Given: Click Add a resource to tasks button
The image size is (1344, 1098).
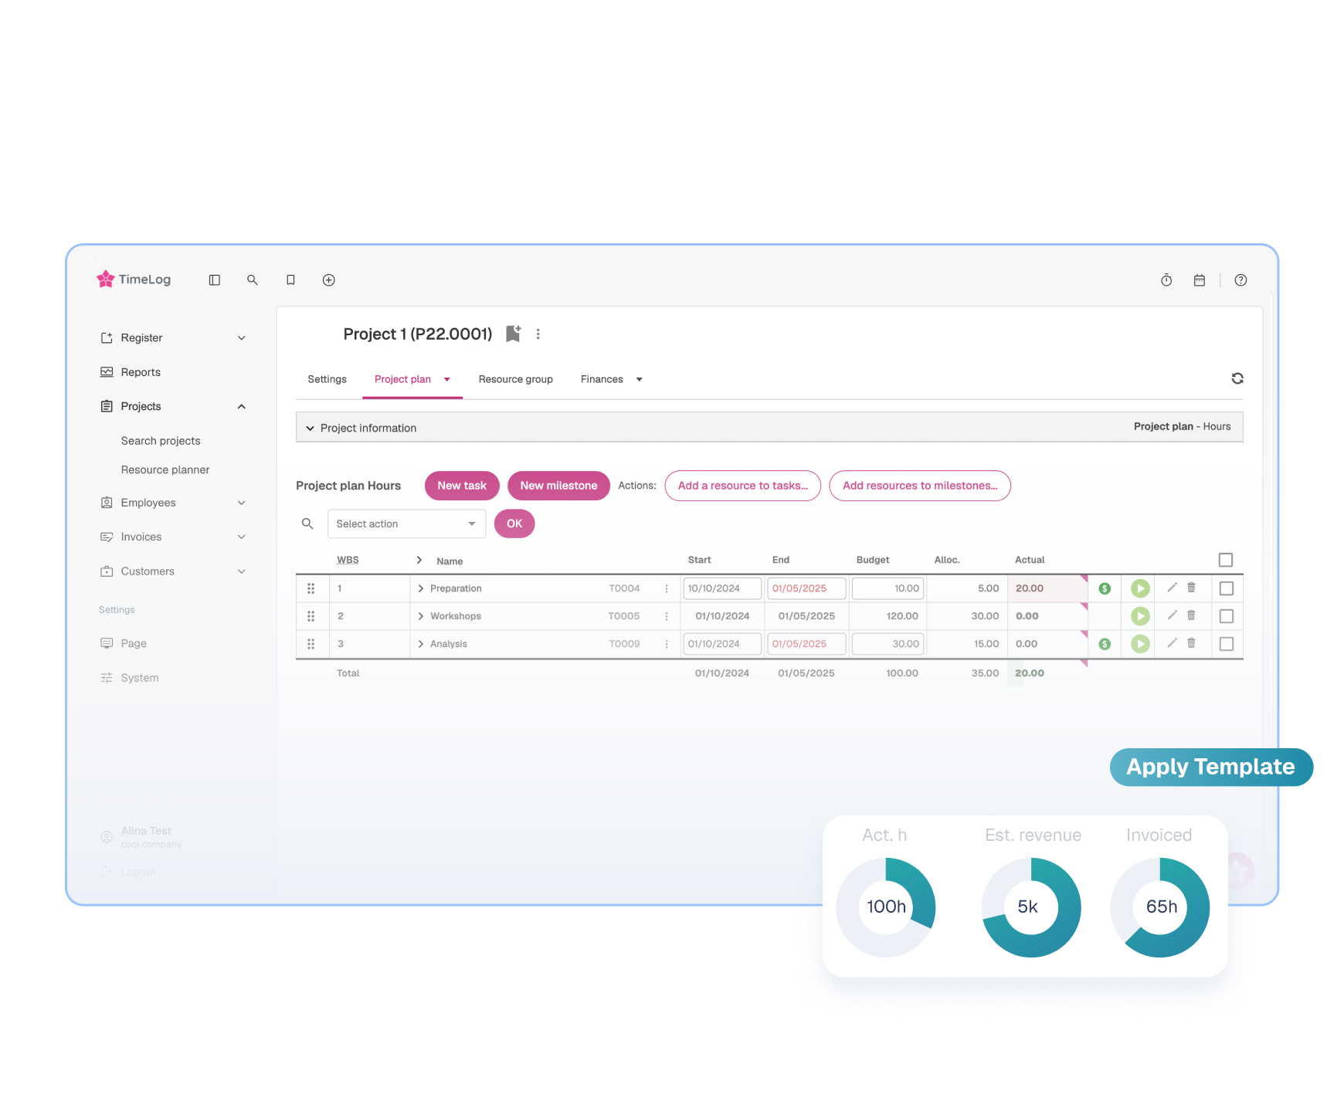Looking at the screenshot, I should (742, 486).
